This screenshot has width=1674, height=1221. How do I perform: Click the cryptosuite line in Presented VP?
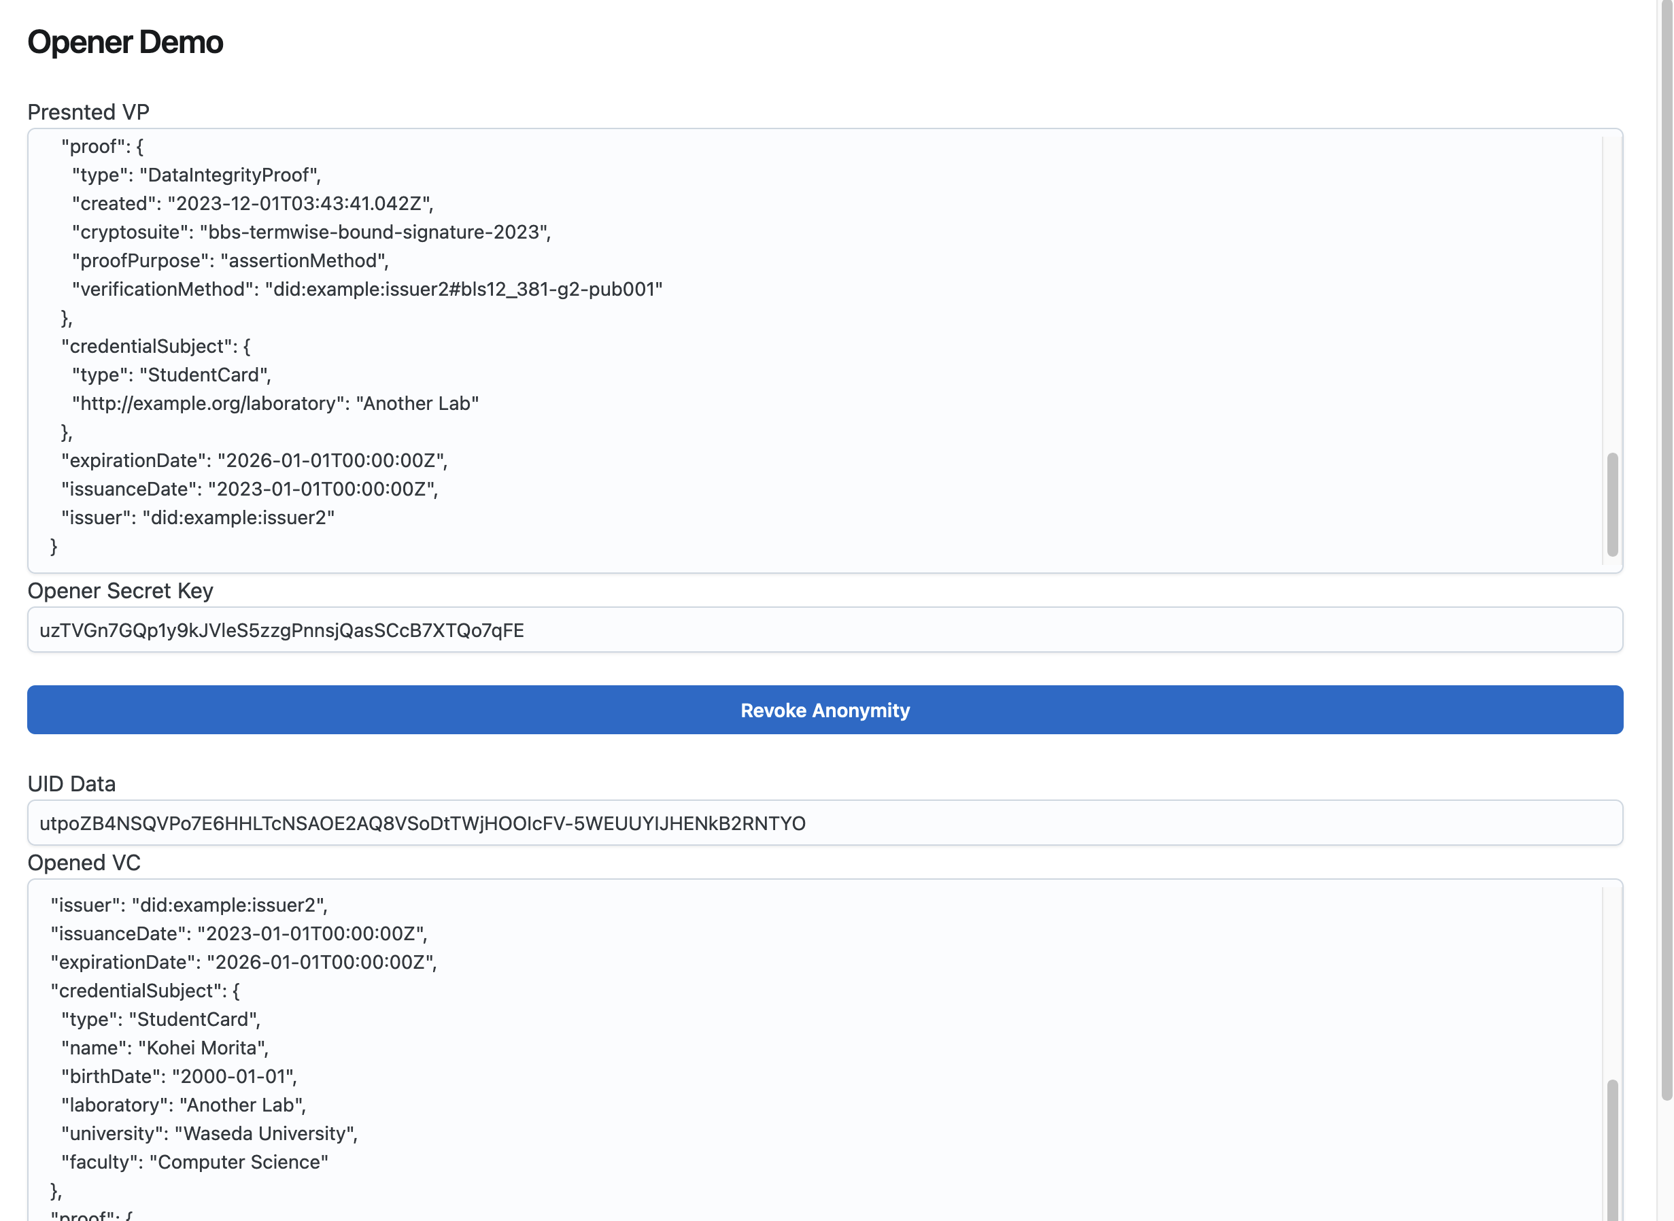tap(311, 232)
